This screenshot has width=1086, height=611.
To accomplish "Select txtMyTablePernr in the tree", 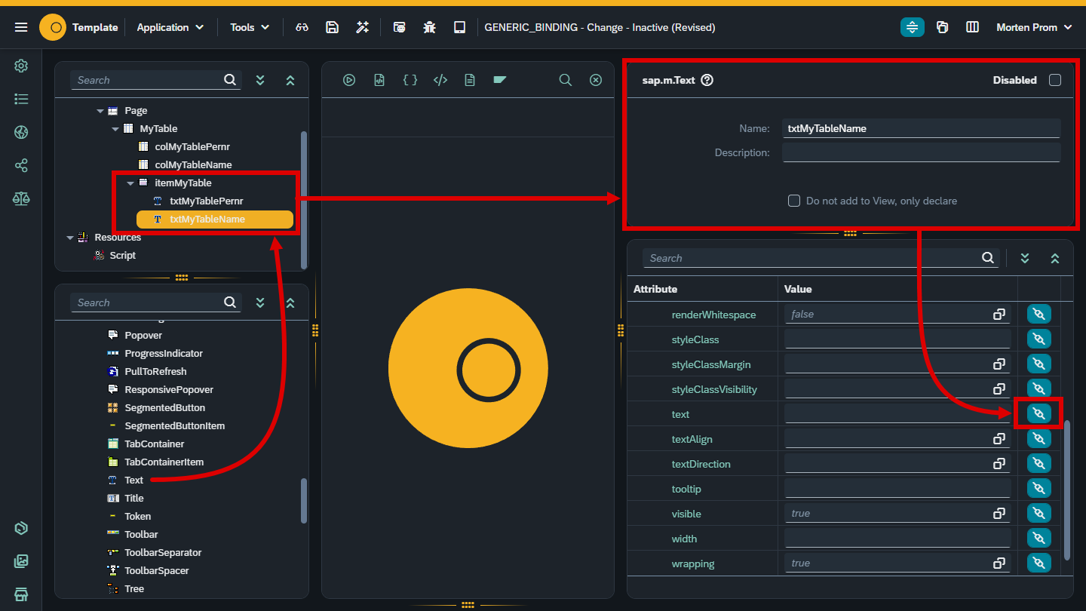I will [206, 201].
